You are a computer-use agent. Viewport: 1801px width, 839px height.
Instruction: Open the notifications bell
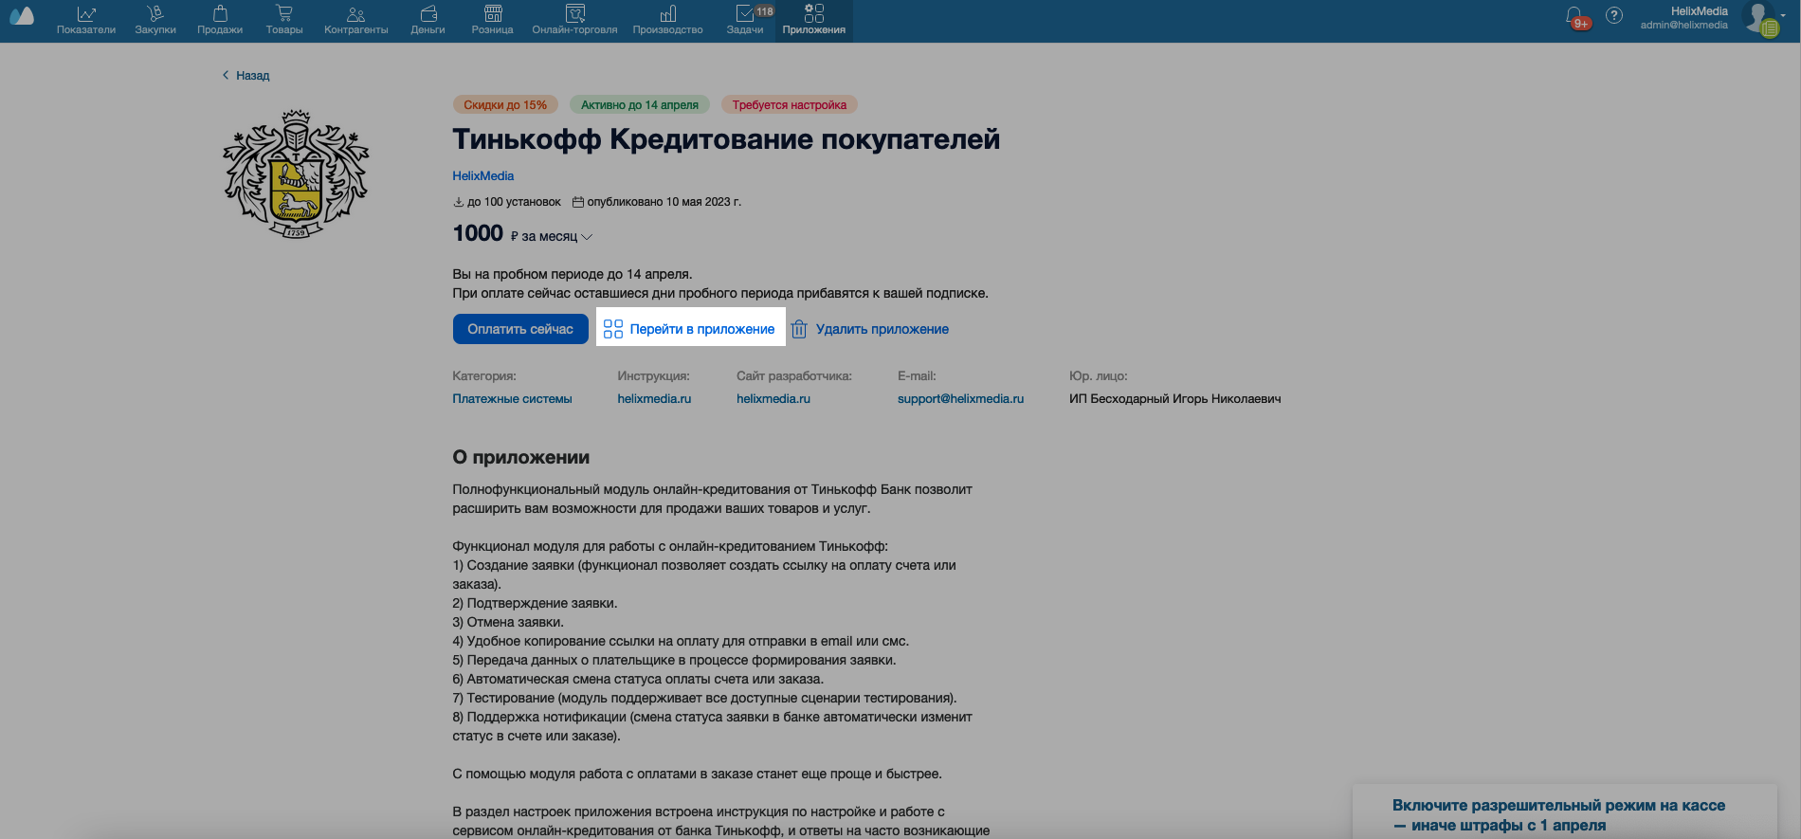pyautogui.click(x=1574, y=16)
